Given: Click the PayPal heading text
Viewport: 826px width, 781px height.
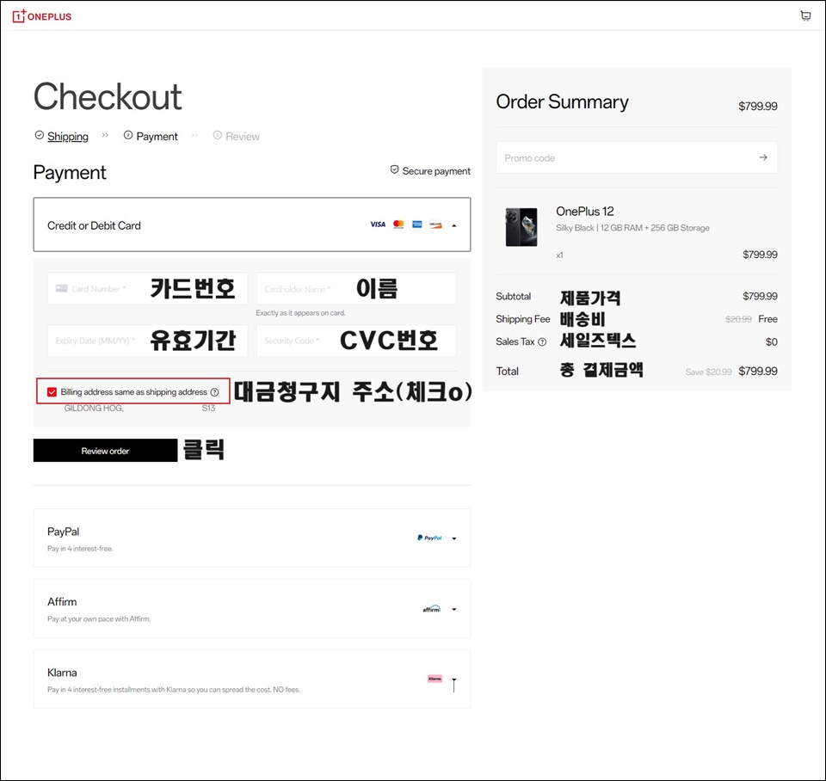Looking at the screenshot, I should pos(63,532).
